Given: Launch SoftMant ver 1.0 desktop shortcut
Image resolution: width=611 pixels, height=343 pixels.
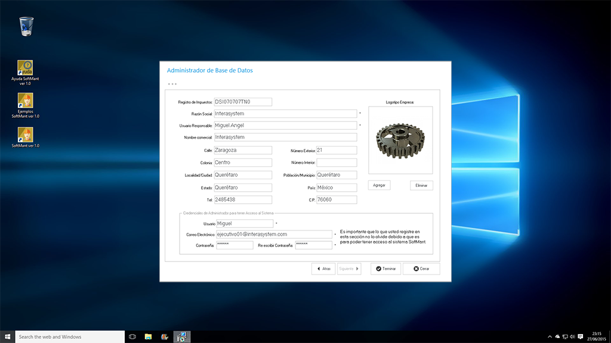Looking at the screenshot, I should 26,135.
